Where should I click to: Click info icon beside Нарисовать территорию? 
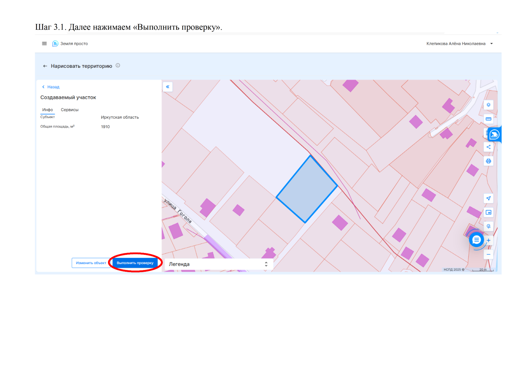[118, 66]
